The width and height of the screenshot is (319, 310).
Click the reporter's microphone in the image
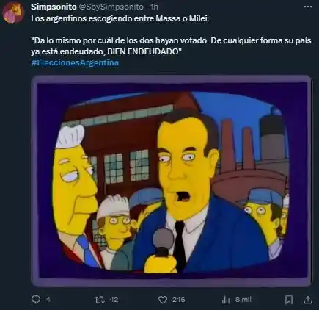163,250
